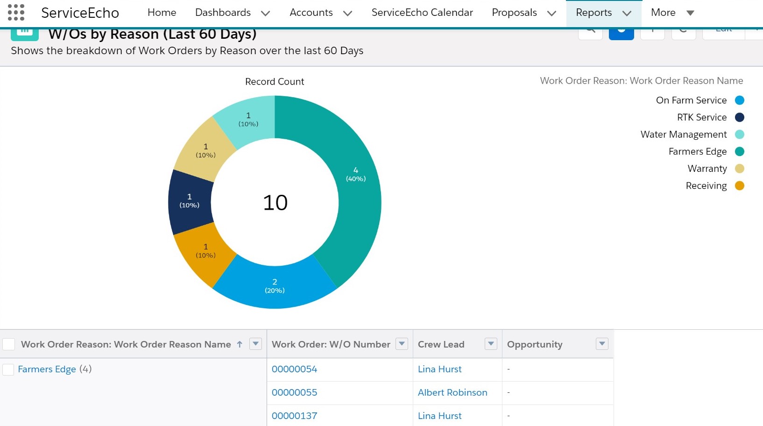763x426 pixels.
Task: Open the ServiceEcho Calendar tab
Action: point(422,13)
